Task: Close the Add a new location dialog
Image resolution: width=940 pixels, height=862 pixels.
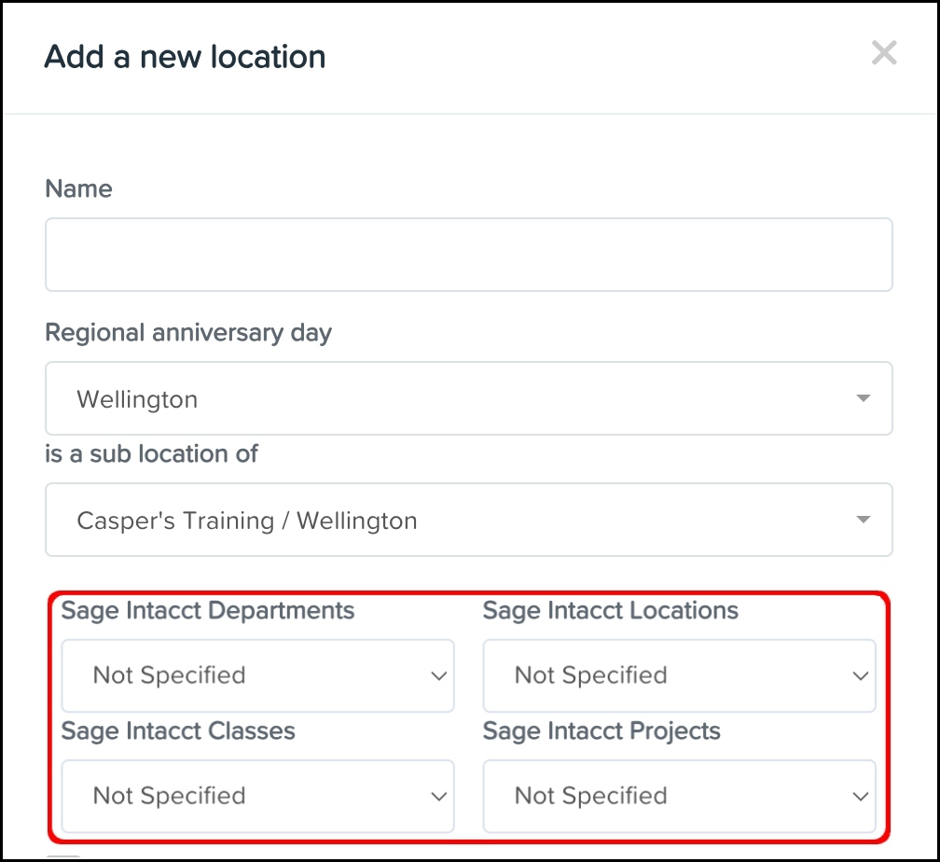Action: coord(883,53)
